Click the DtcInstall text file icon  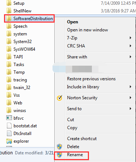click(x=9, y=134)
